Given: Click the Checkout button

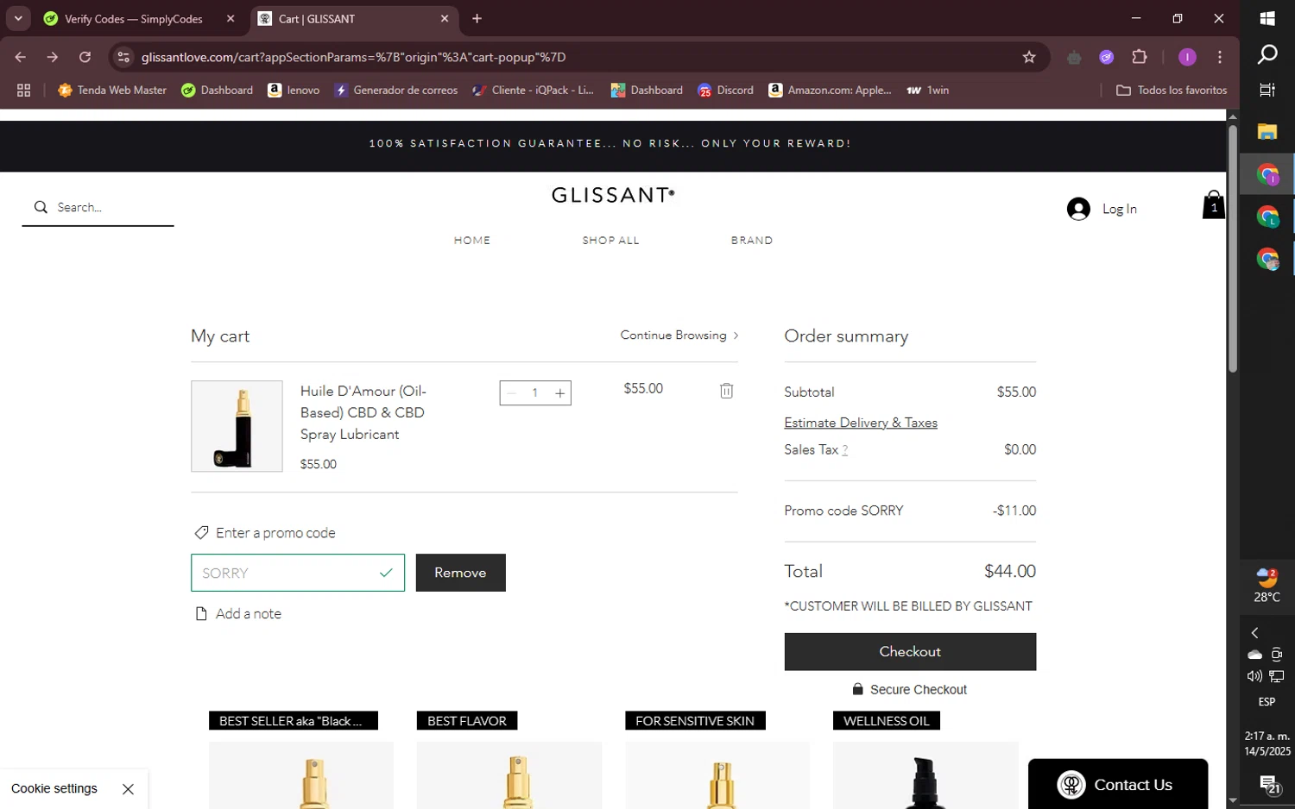Looking at the screenshot, I should [910, 652].
